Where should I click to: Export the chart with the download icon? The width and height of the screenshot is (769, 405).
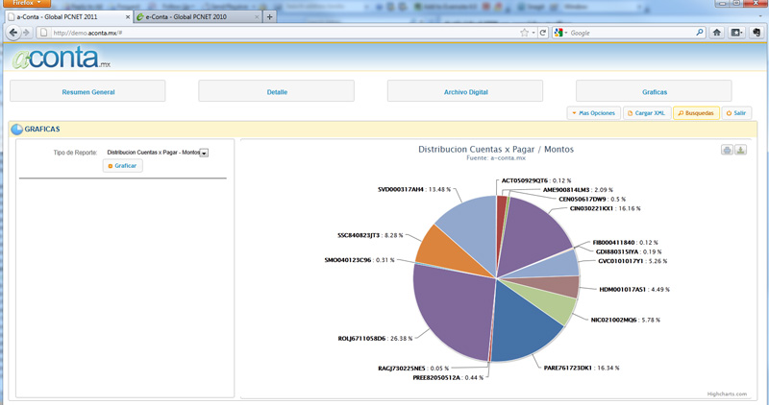(x=740, y=150)
